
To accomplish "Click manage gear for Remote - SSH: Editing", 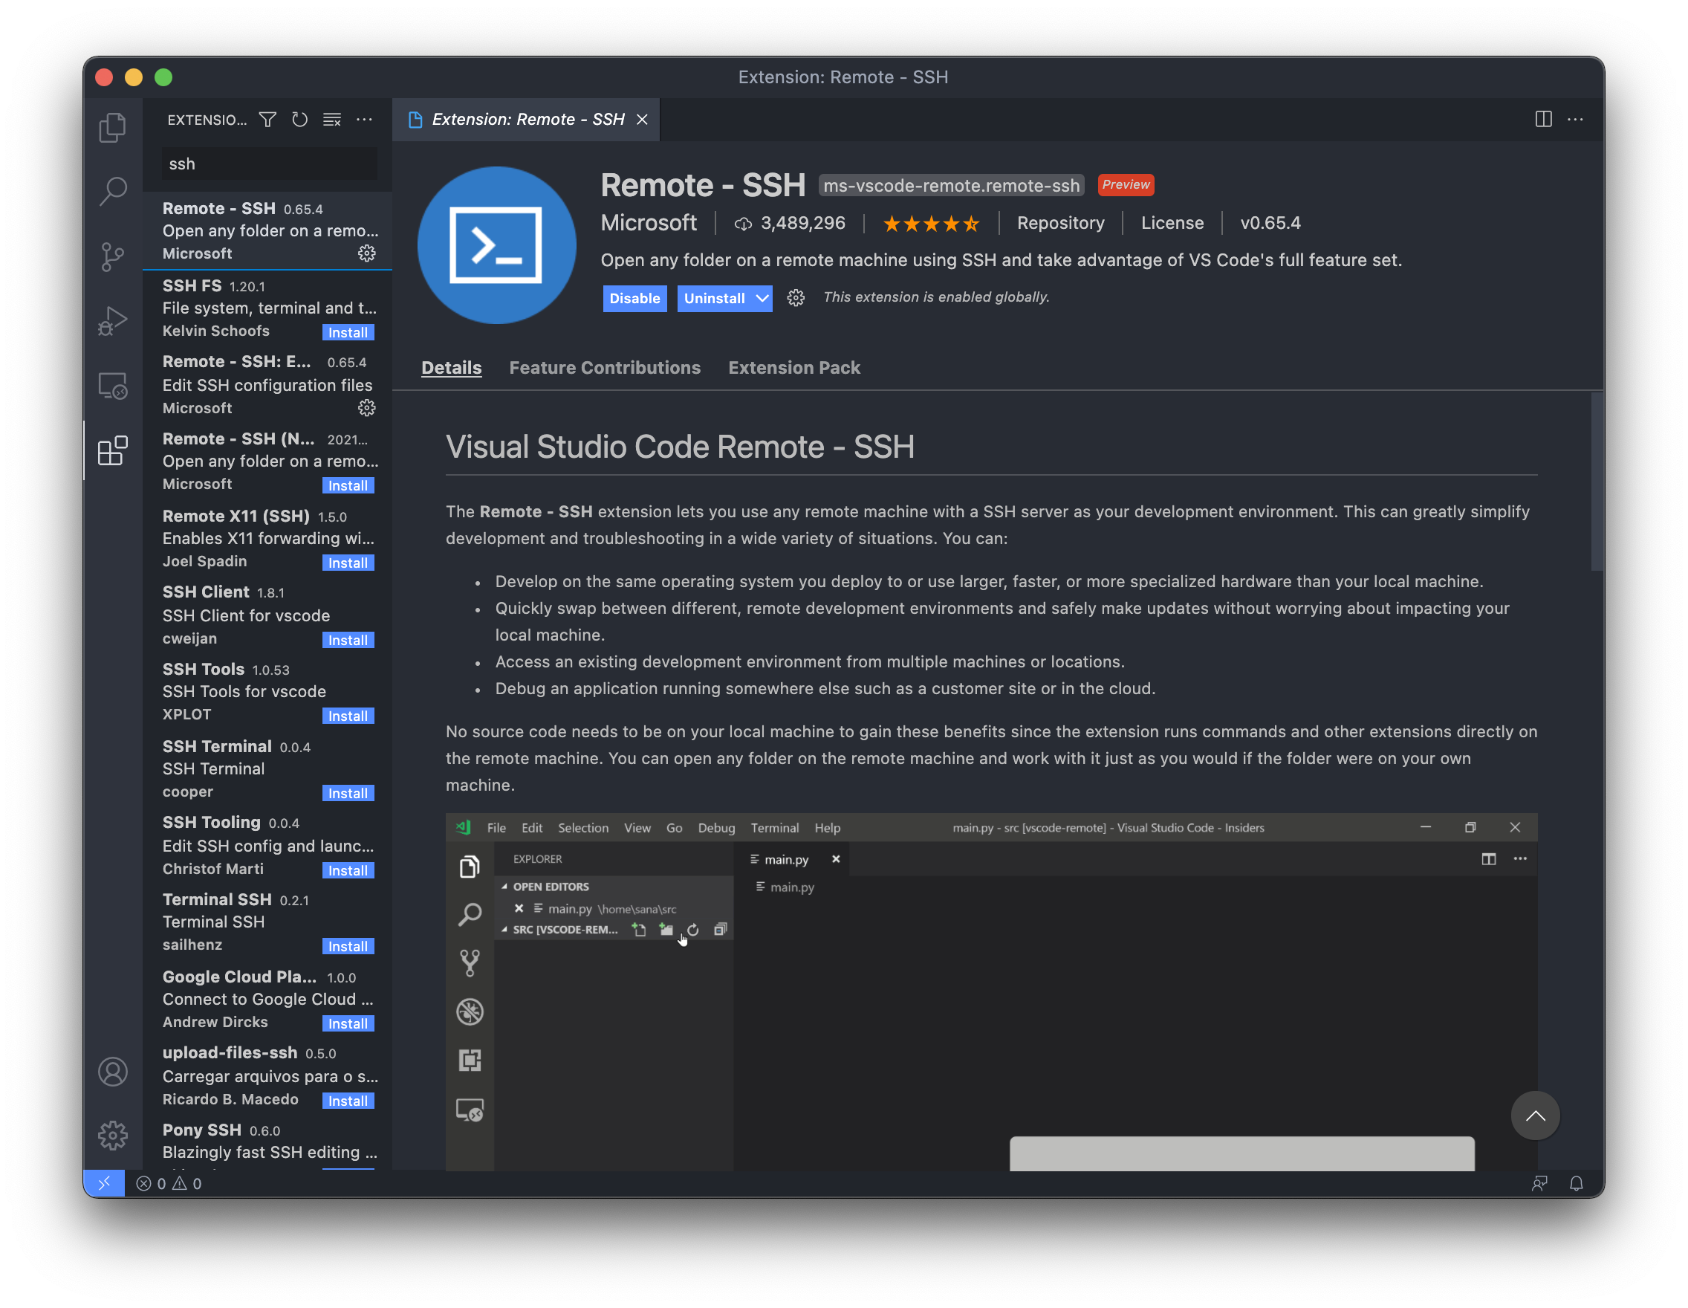I will pos(366,408).
